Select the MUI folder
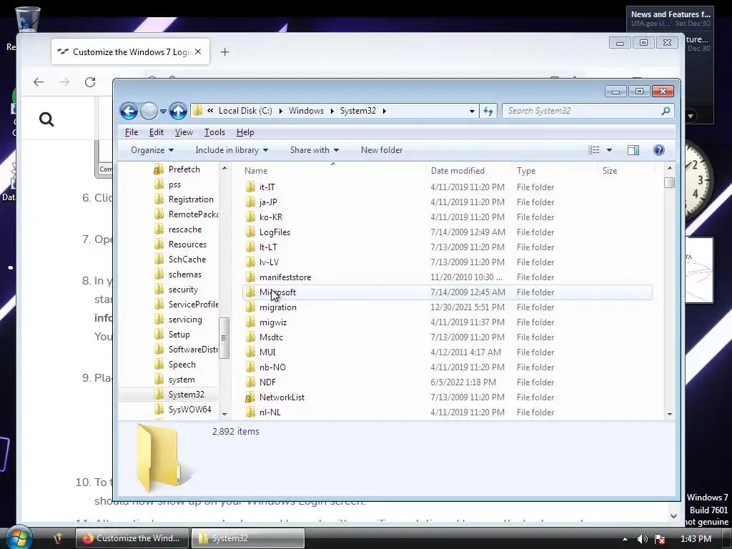This screenshot has width=732, height=549. coord(447,352)
